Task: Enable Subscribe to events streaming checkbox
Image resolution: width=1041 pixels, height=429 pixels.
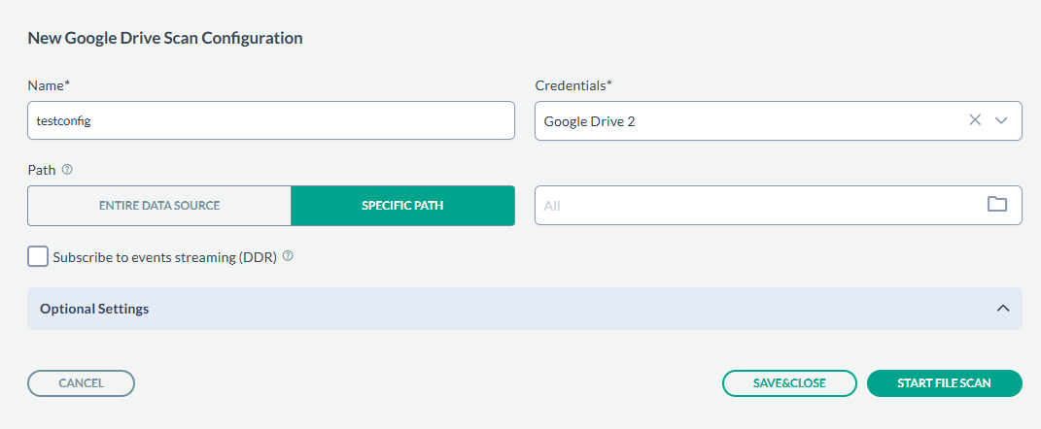Action: click(x=38, y=256)
